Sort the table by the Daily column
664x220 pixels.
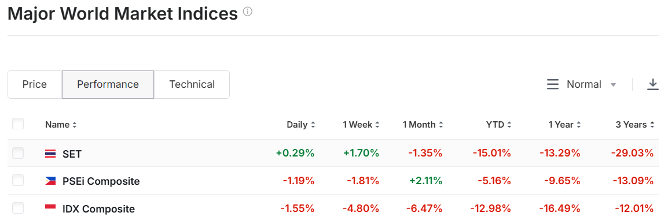pos(301,125)
